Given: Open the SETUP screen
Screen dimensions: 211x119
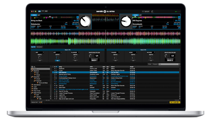Looking at the screenshot, I should tap(147, 12).
